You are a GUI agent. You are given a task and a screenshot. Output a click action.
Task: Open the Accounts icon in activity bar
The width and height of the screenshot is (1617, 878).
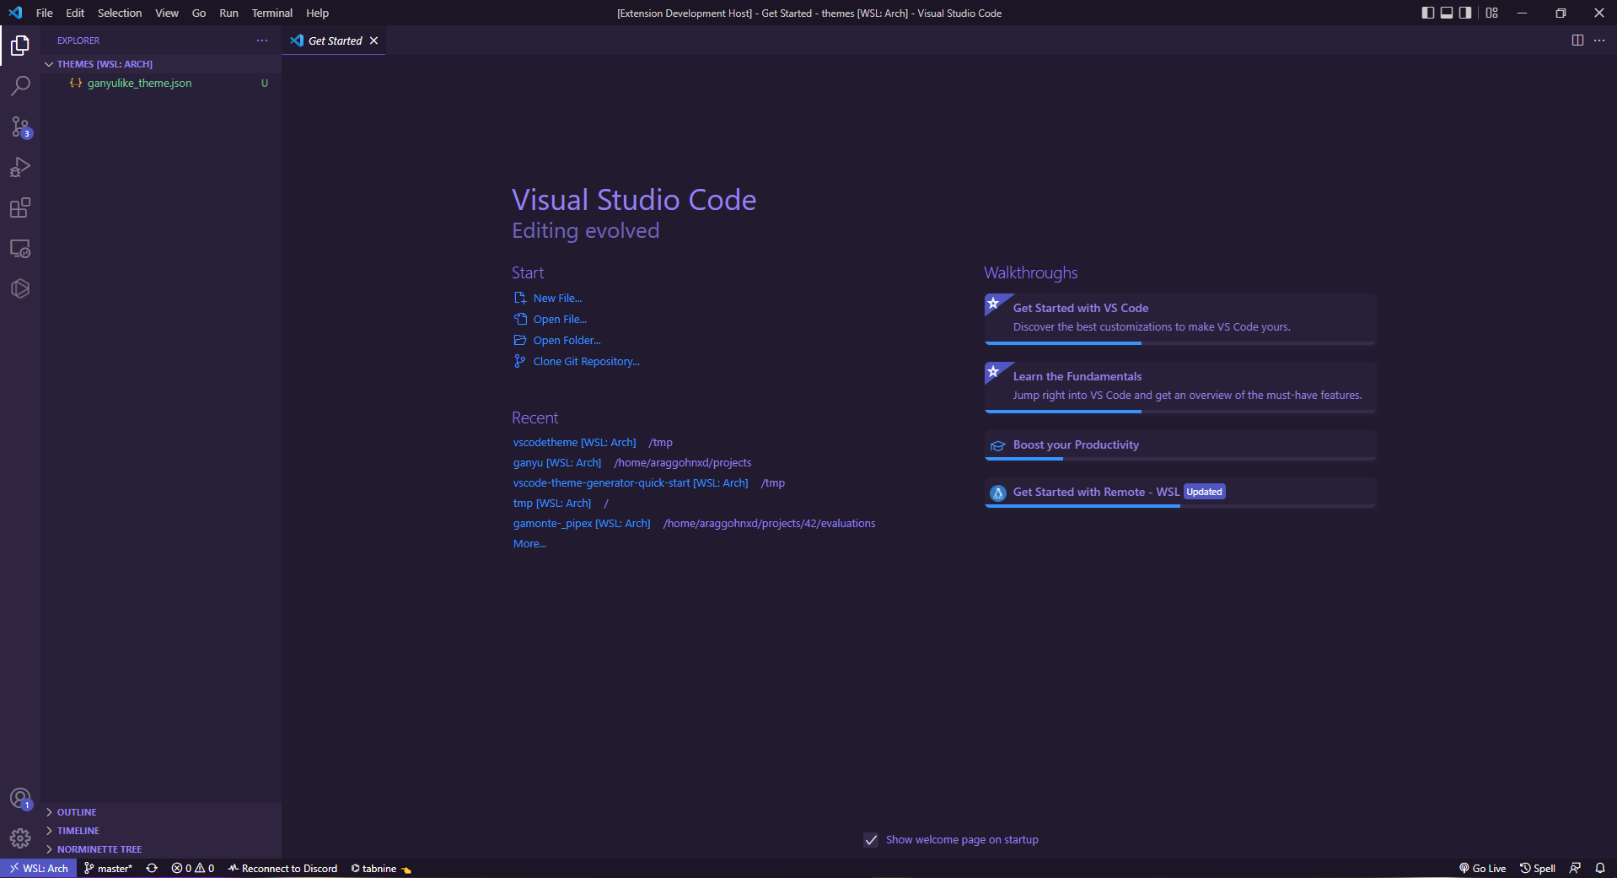point(20,798)
